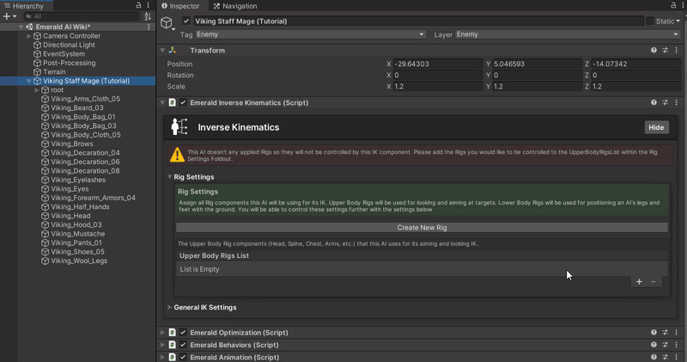The image size is (687, 362).
Task: Expand the General IK Settings foldout
Action: pyautogui.click(x=205, y=307)
